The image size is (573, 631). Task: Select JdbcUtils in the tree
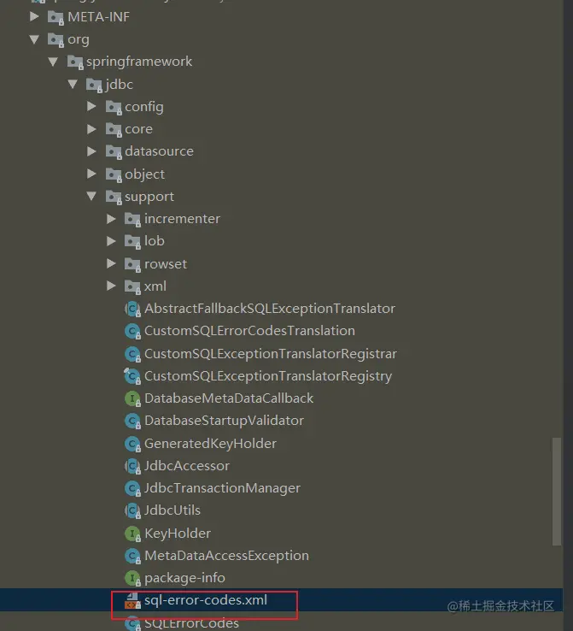pyautogui.click(x=172, y=510)
